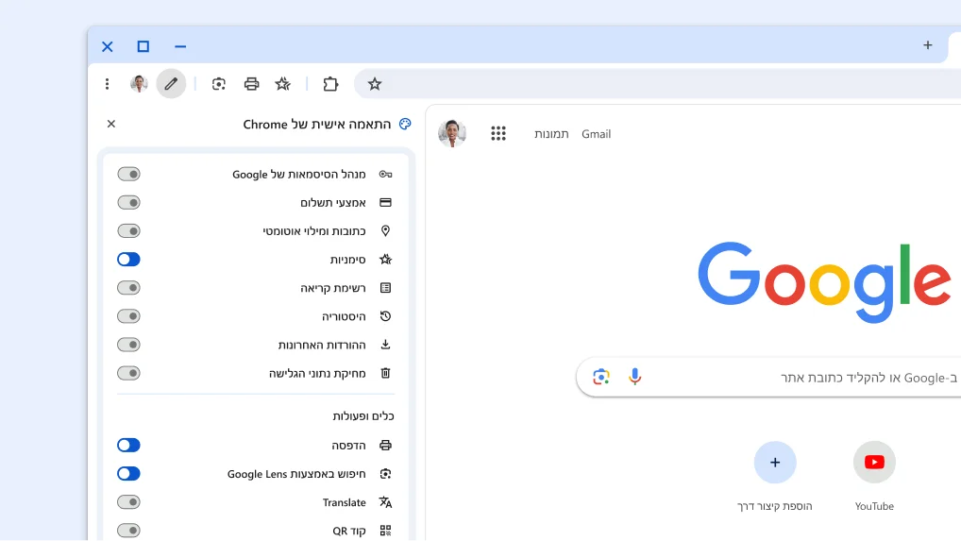
Task: Toggle the Google Password Manager switch
Action: tap(128, 174)
